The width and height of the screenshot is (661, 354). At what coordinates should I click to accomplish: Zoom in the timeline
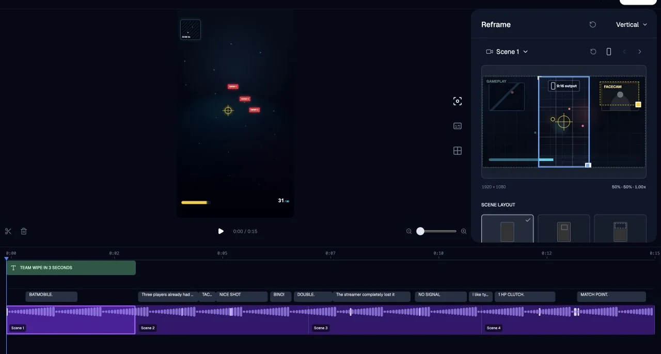[x=464, y=231]
